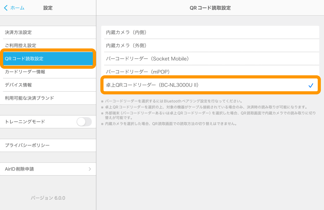
Task: Expand the AirID削除申請 chevron arrow
Action: tap(90, 169)
